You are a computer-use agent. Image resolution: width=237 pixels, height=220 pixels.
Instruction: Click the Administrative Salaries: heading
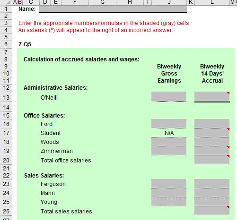[x=55, y=88]
